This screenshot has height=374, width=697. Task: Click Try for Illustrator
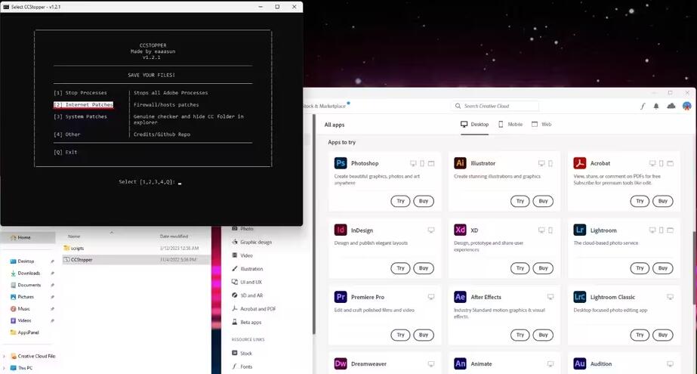[520, 201]
